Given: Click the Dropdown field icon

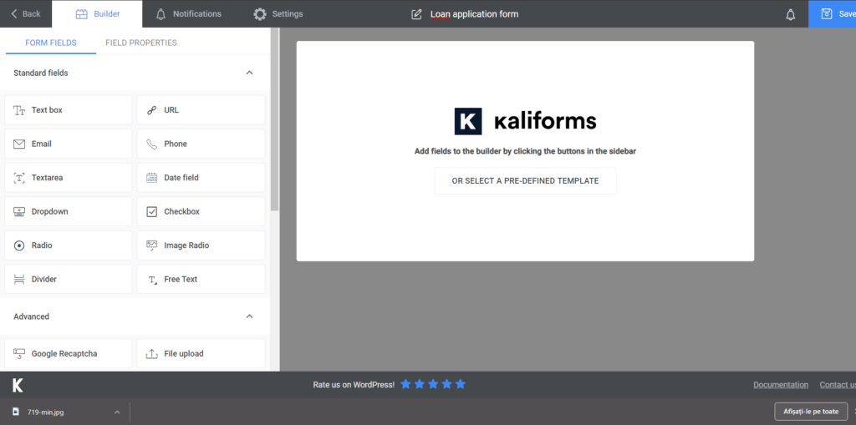Looking at the screenshot, I should pyautogui.click(x=19, y=212).
